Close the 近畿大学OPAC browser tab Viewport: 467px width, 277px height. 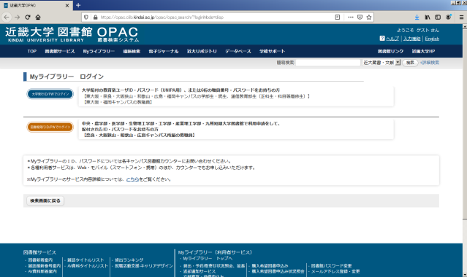[67, 5]
